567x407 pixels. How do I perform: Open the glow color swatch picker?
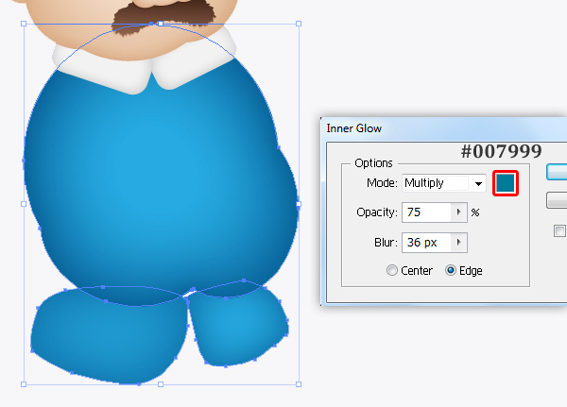click(506, 183)
